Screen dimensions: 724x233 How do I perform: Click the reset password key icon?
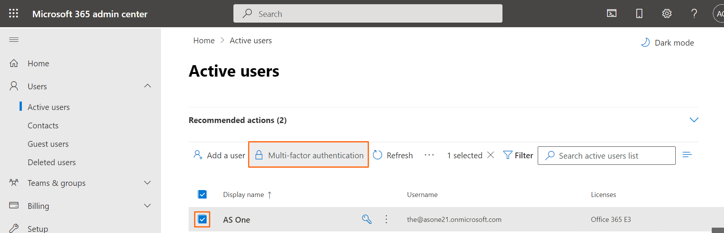(x=367, y=219)
